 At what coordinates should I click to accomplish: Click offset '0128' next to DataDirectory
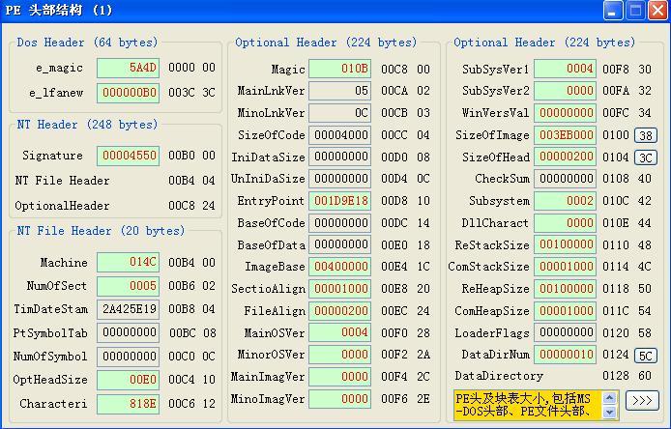(616, 376)
